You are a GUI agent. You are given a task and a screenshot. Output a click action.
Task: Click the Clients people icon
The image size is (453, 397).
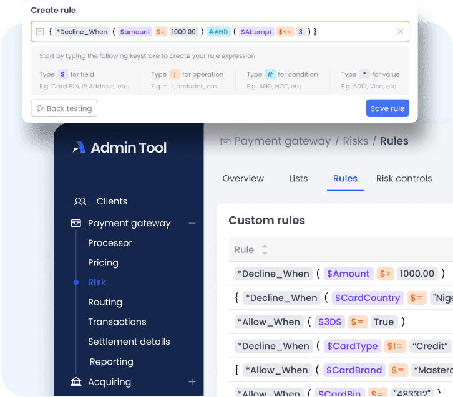[80, 201]
